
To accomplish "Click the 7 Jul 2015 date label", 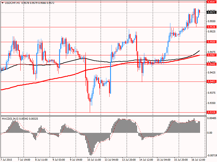I will click(x=6, y=160).
